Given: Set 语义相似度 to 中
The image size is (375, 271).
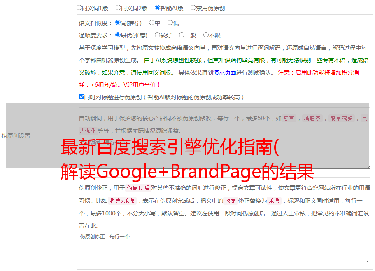Looking at the screenshot, I should click(151, 23).
